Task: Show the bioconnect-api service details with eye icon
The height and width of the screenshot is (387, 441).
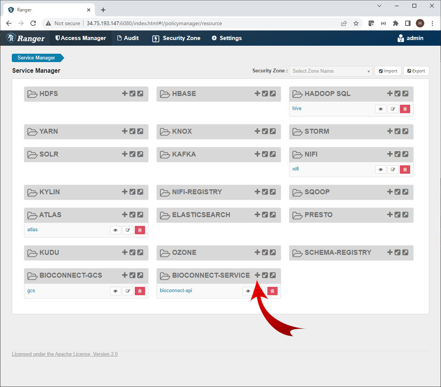Action: (x=248, y=291)
